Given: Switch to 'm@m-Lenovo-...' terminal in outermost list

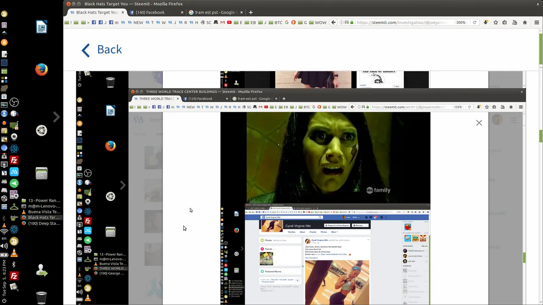Looking at the screenshot, I should click(41, 206).
